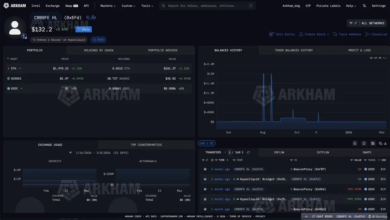This screenshot has width=390, height=220.
Task: Open the ETH price chart icon
Action: (20, 68)
